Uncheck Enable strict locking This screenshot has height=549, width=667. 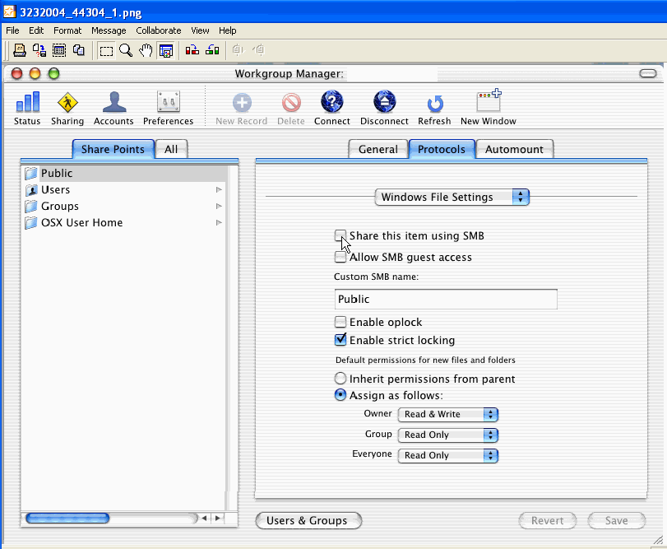340,340
